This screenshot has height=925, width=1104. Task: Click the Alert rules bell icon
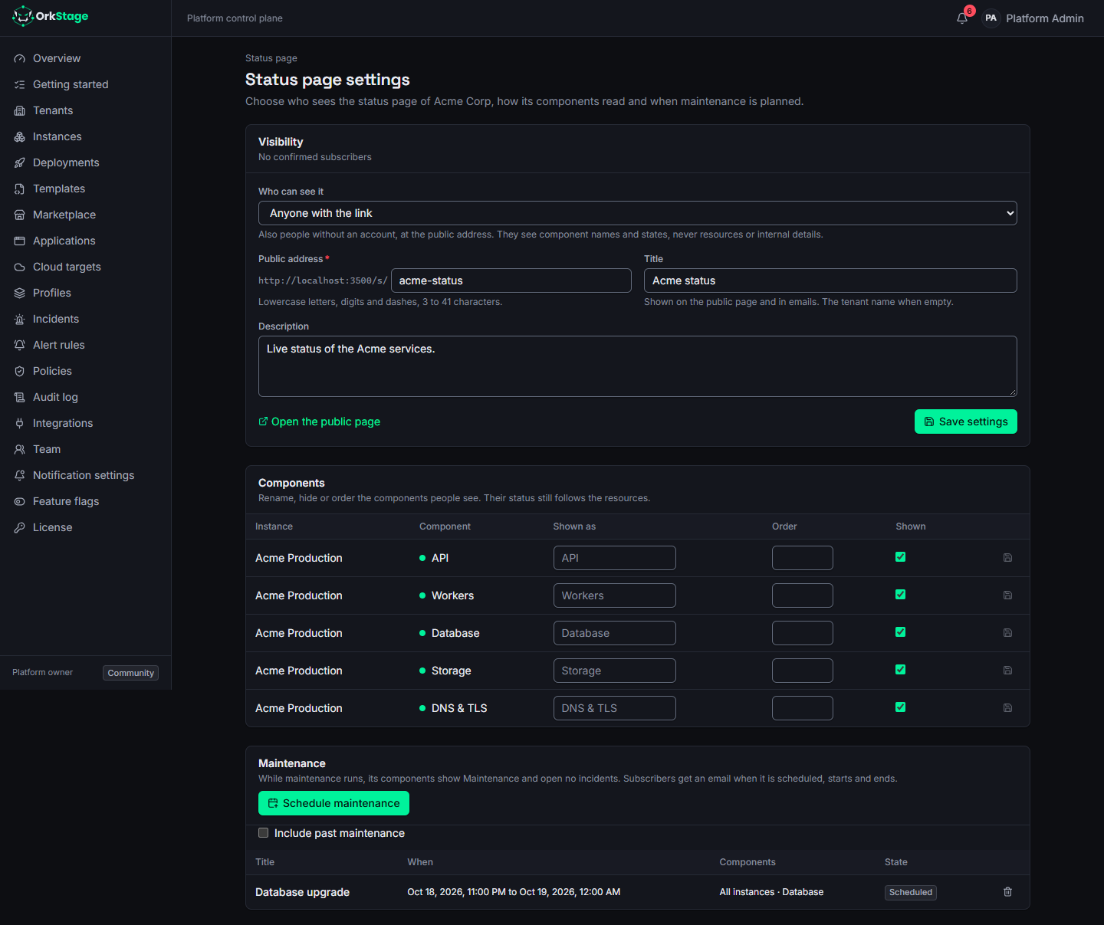pos(20,346)
